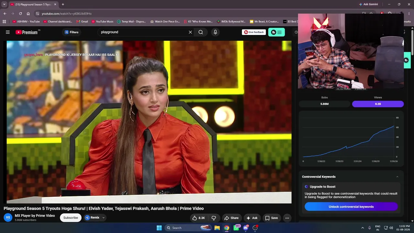Screen dimensions: 414x233
Task: Open the taskbar clock and date
Action: [x=403, y=228]
